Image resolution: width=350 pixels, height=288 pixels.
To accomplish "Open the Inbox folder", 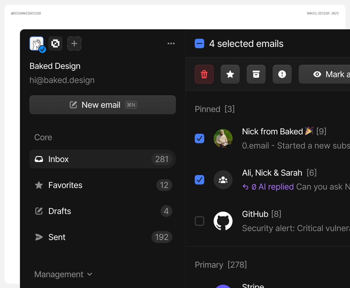I will click(x=103, y=159).
